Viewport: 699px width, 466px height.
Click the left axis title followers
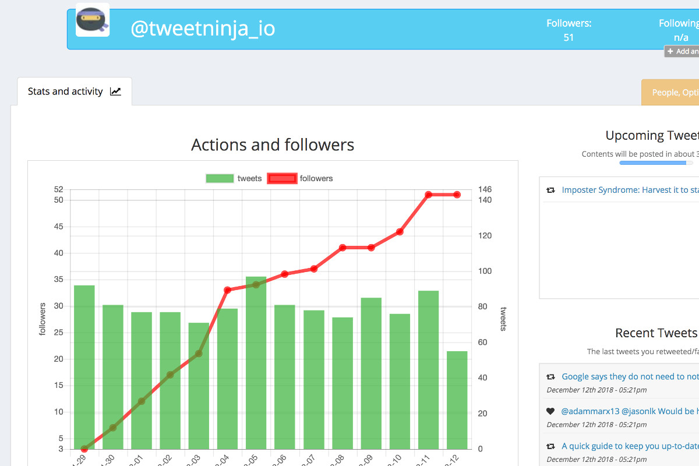[43, 319]
